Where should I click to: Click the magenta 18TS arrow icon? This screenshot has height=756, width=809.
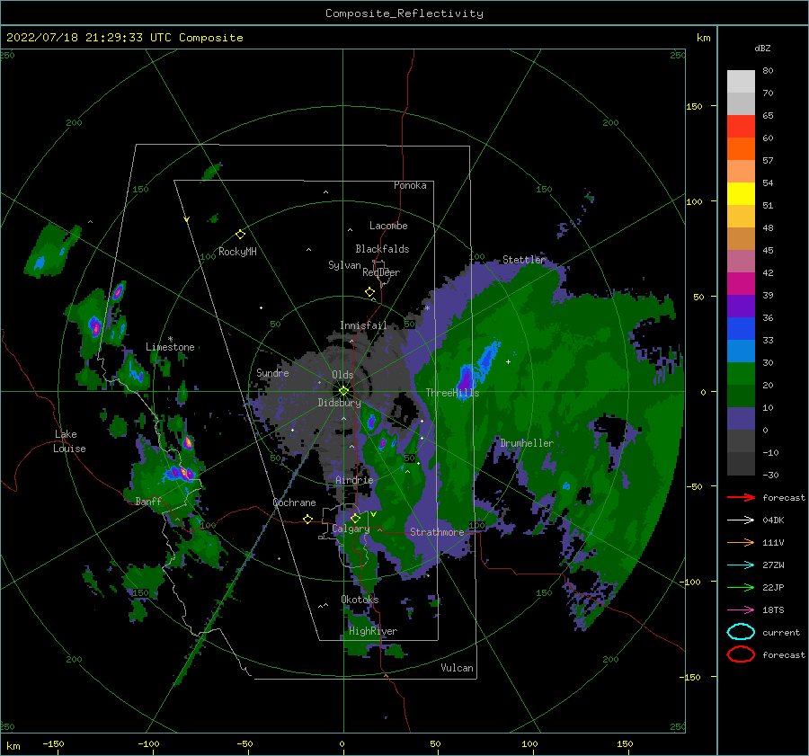click(741, 609)
